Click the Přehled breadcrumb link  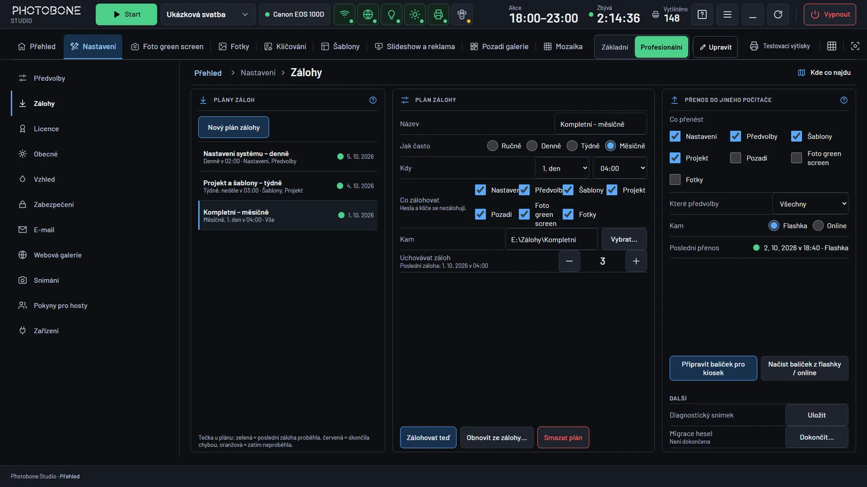208,73
